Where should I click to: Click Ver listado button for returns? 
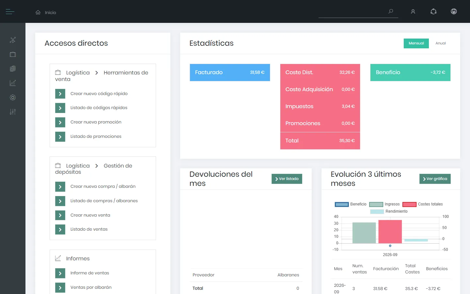287,179
